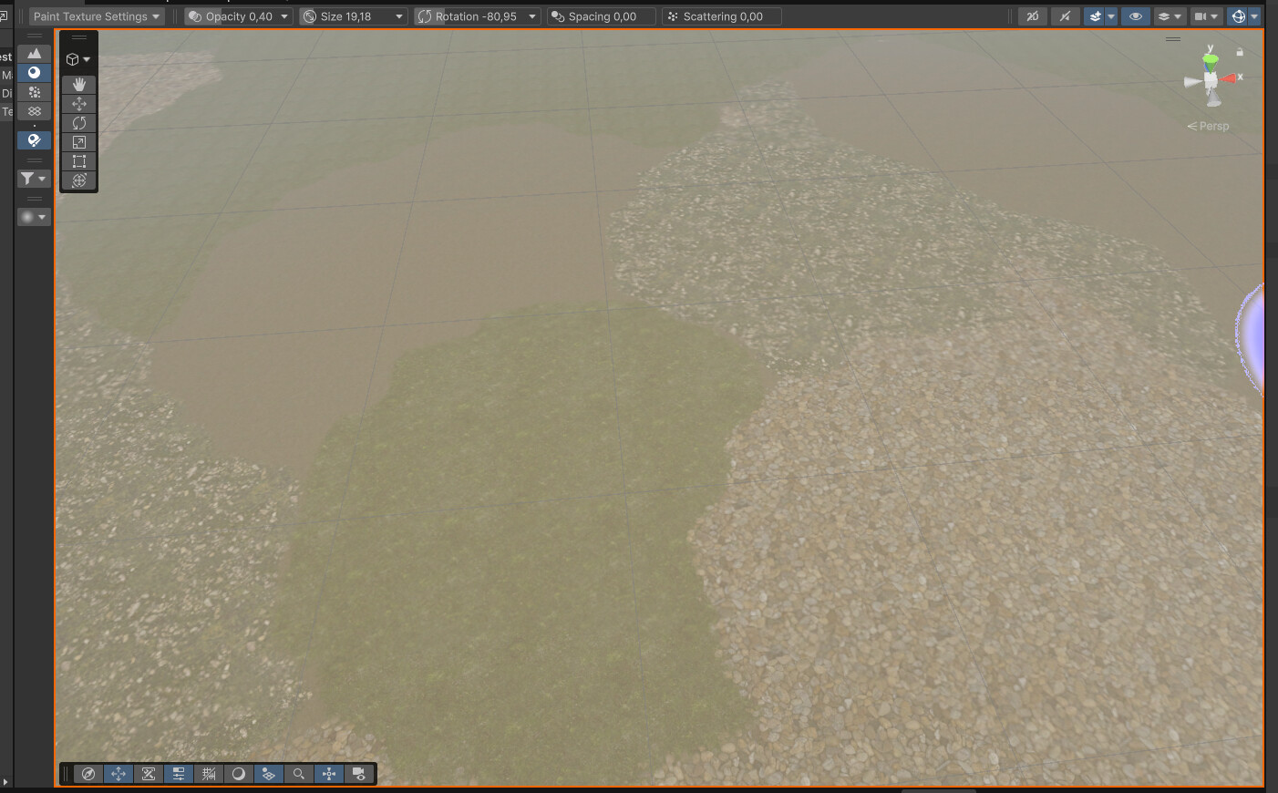1278x793 pixels.
Task: Toggle scene visibility eye
Action: point(1136,15)
